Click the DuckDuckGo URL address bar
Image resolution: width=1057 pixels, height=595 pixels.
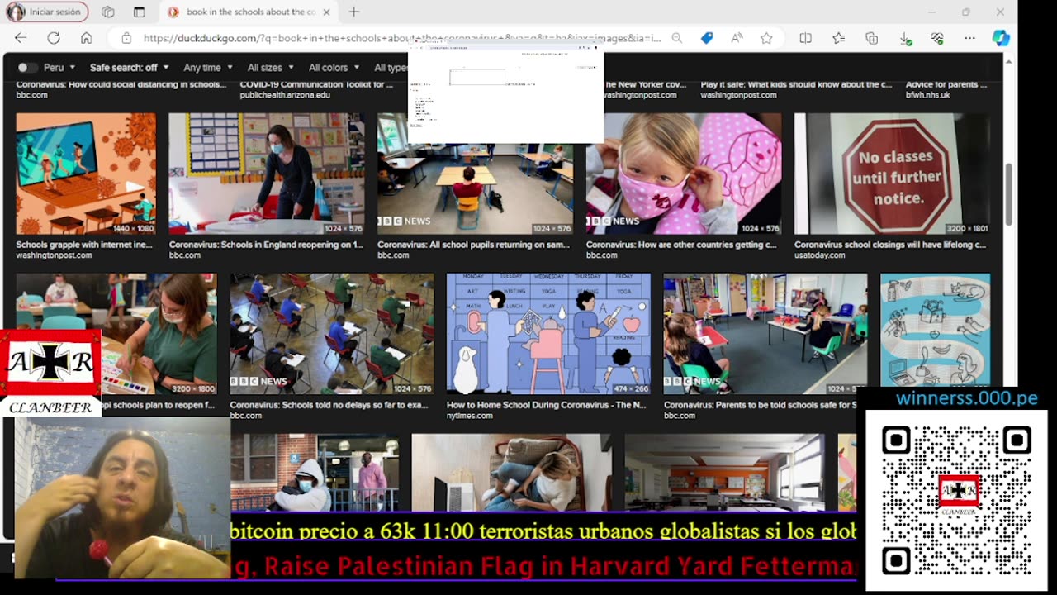point(401,38)
